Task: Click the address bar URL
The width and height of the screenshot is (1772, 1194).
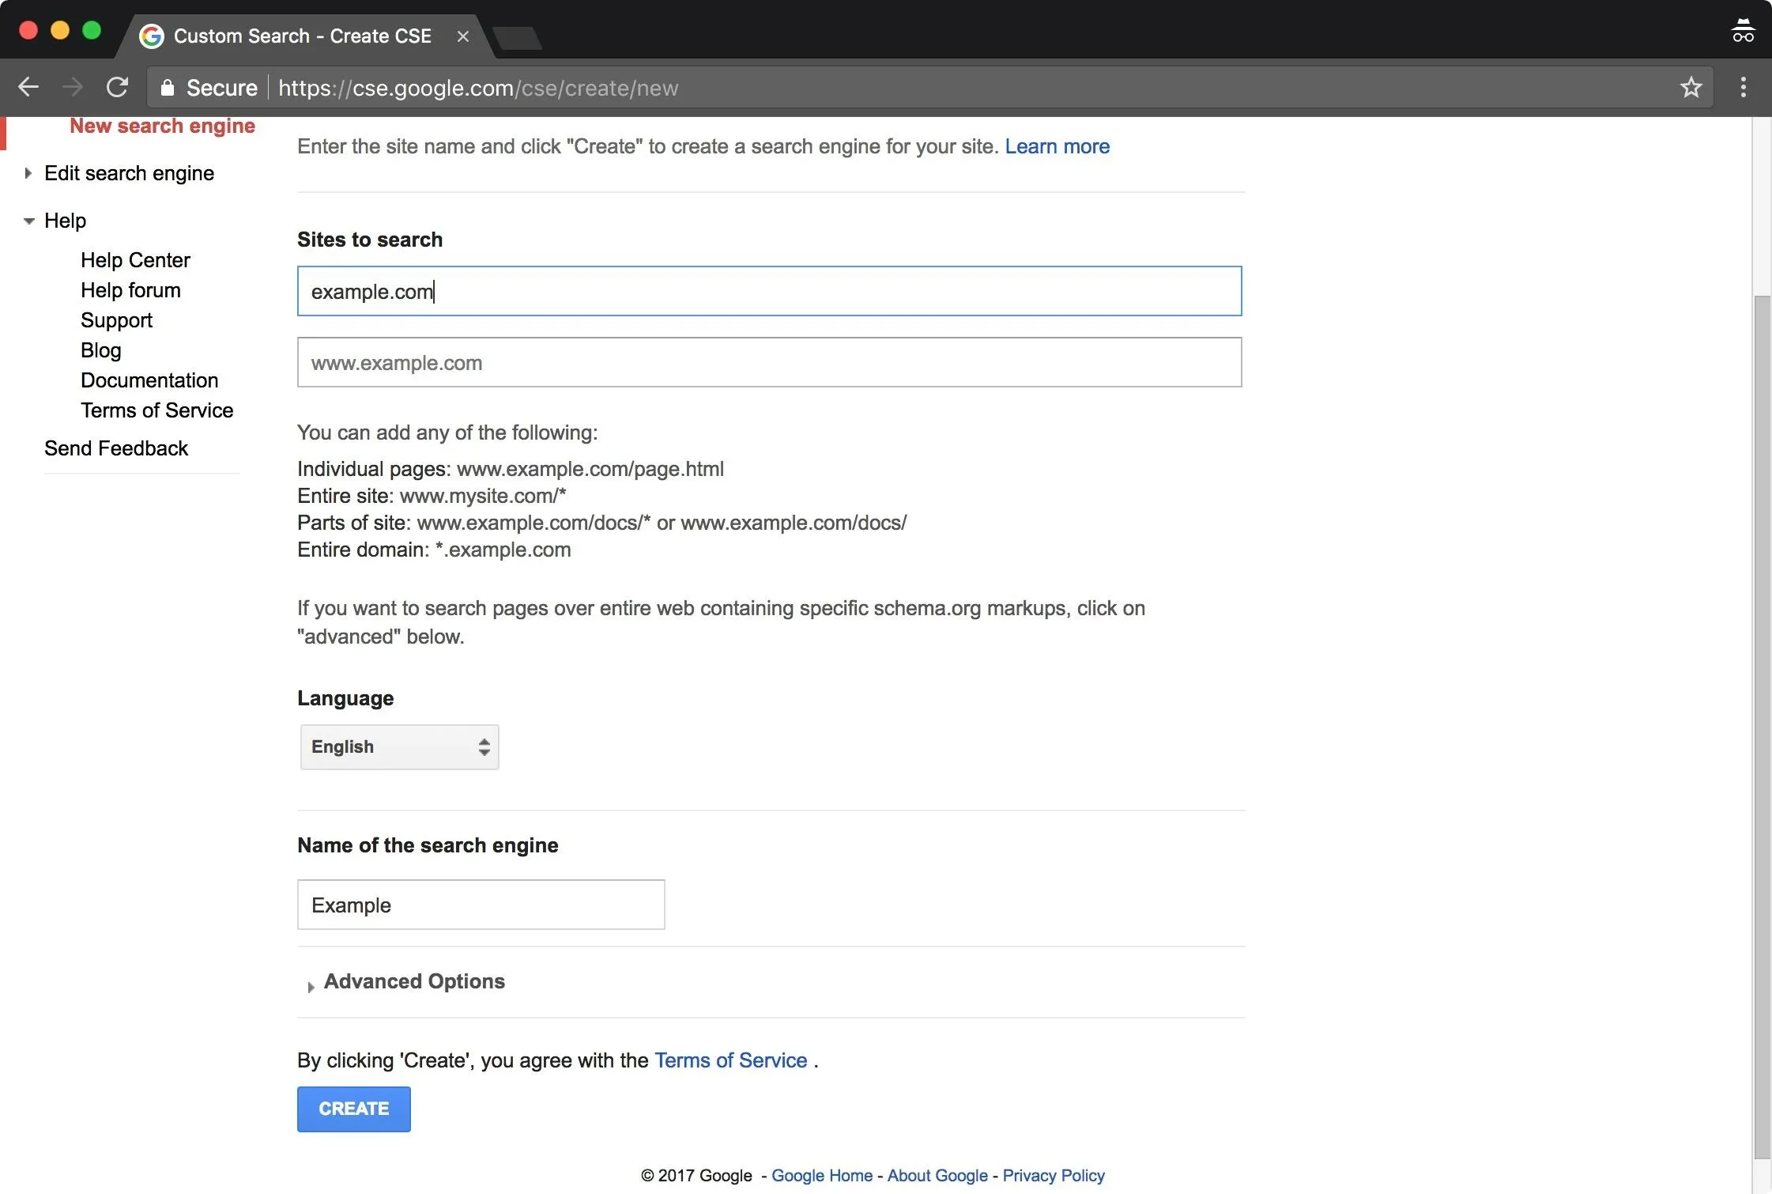Action: (478, 88)
